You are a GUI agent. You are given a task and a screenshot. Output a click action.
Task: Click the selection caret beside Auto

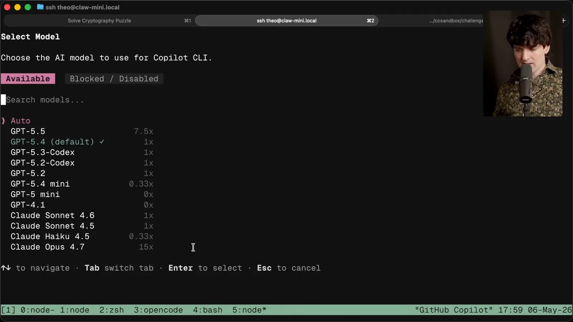[x=4, y=121]
